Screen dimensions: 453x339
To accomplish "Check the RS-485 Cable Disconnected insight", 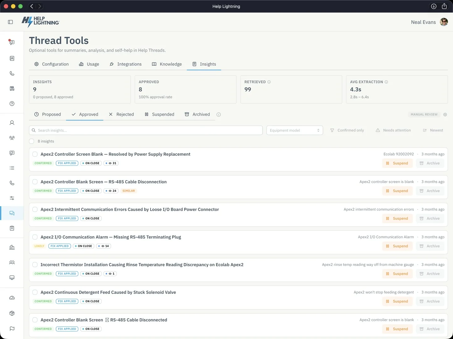I will click(x=35, y=320).
